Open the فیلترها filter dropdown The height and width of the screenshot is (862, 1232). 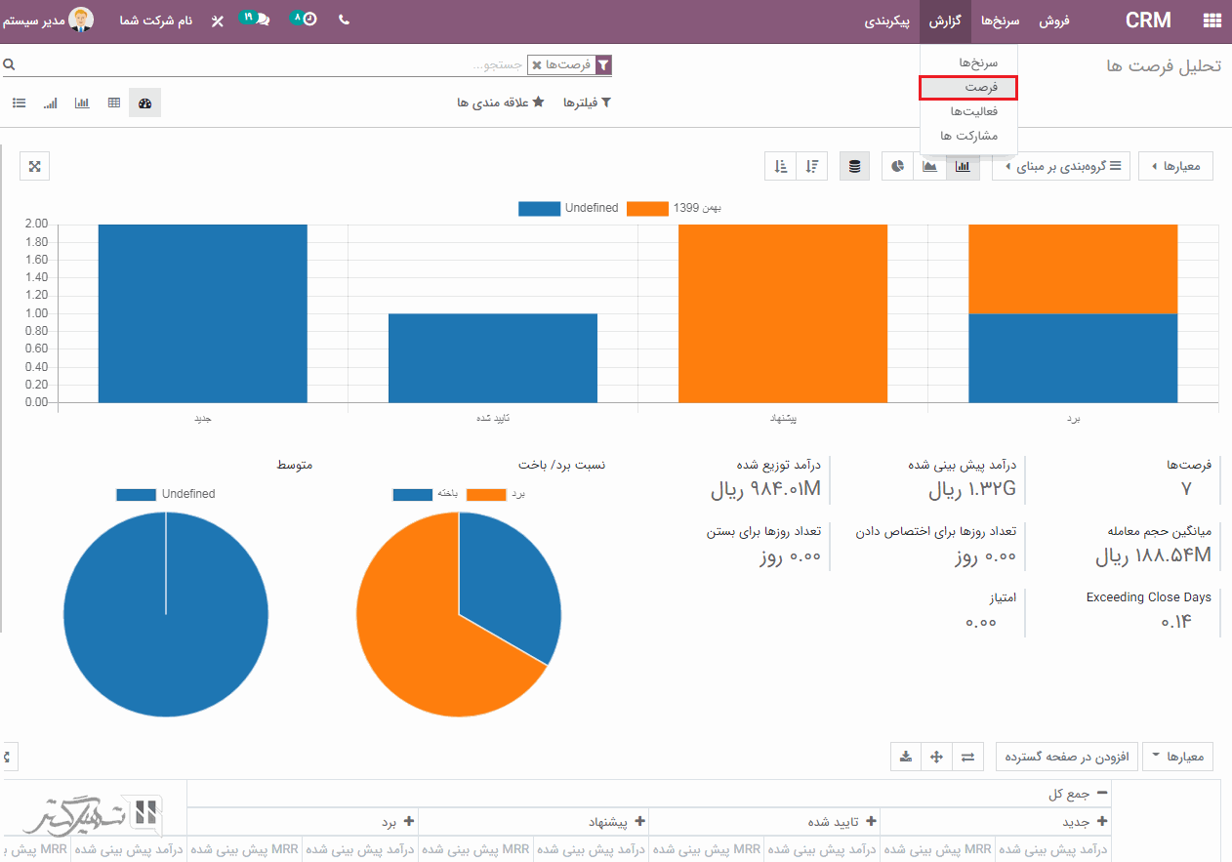click(x=587, y=103)
